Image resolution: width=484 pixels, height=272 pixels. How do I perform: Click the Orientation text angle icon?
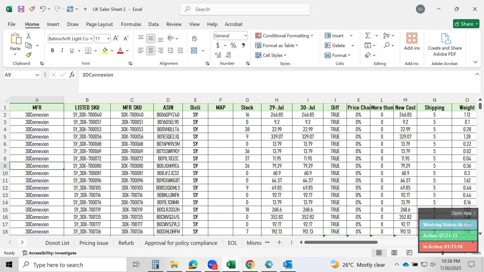(170, 38)
